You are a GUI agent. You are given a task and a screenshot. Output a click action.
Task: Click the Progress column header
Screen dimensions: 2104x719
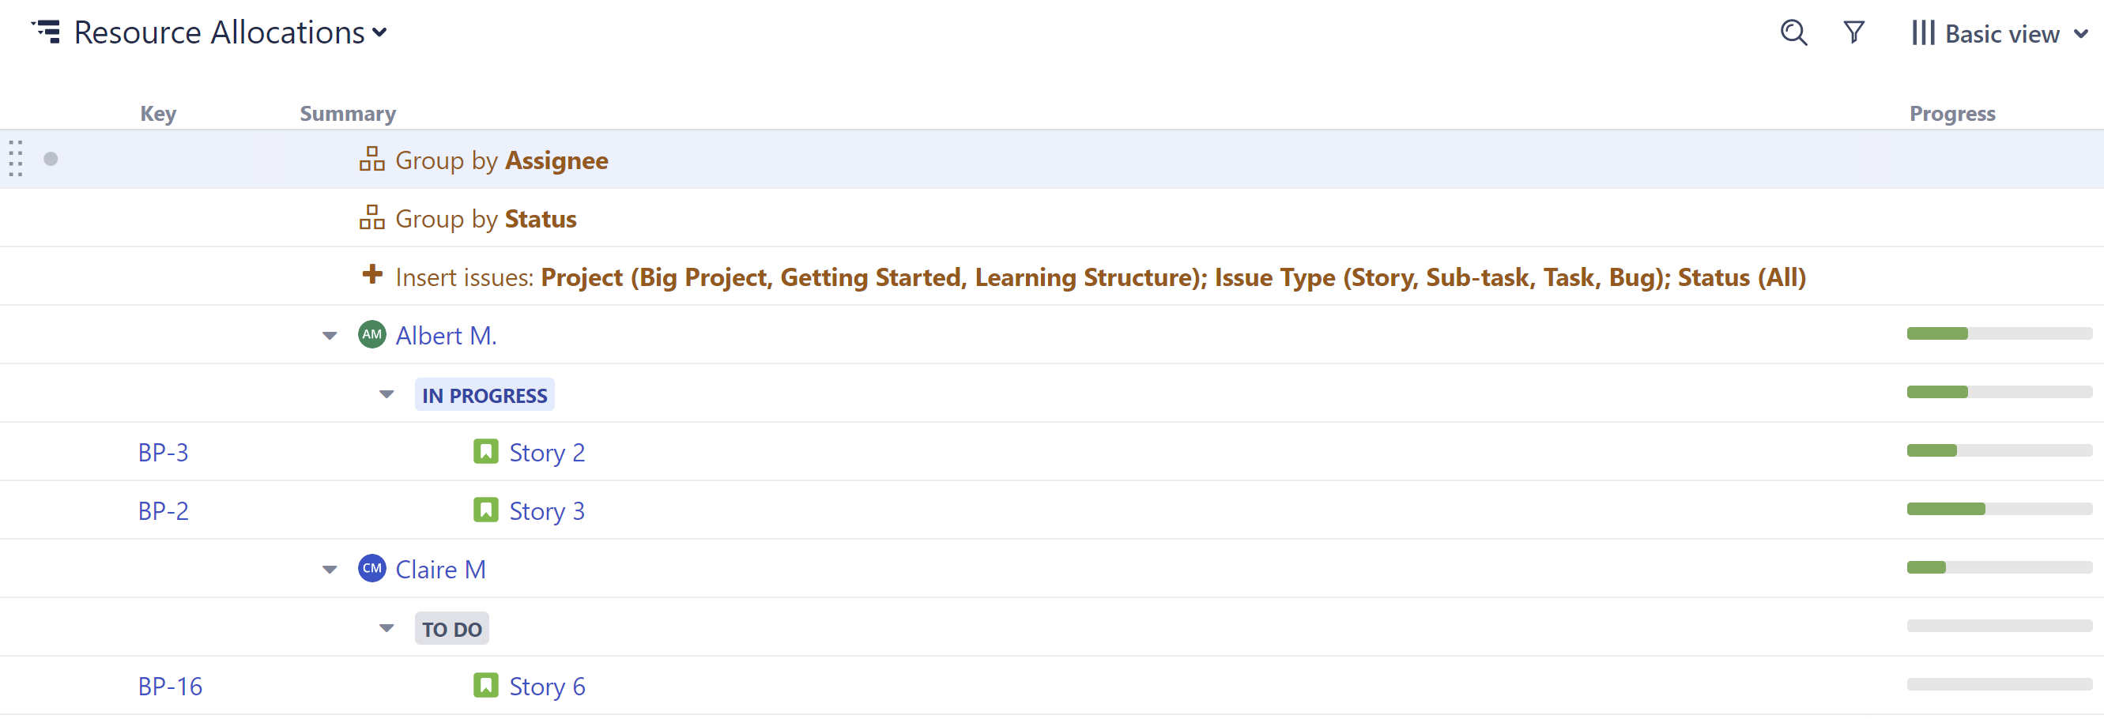point(1951,114)
